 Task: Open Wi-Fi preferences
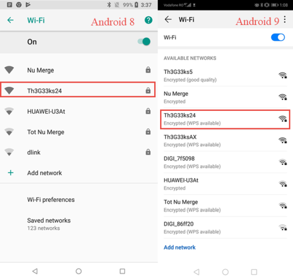click(x=51, y=200)
